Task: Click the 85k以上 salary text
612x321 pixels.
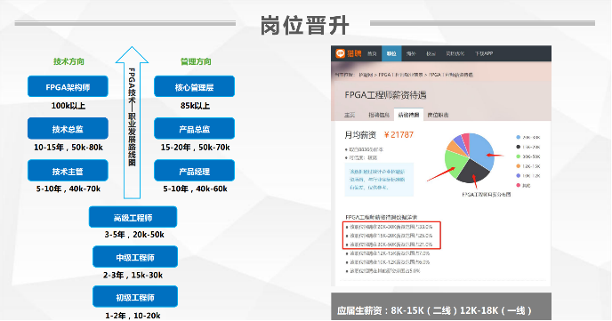Action: 195,106
